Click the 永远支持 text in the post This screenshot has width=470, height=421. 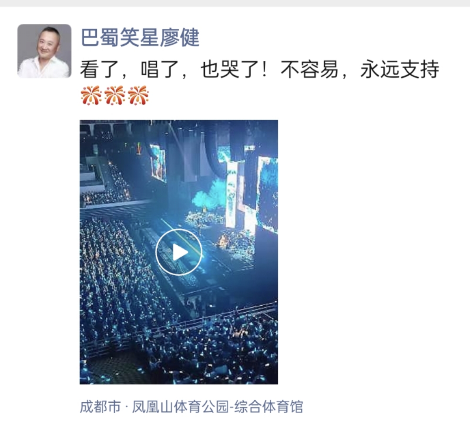399,70
